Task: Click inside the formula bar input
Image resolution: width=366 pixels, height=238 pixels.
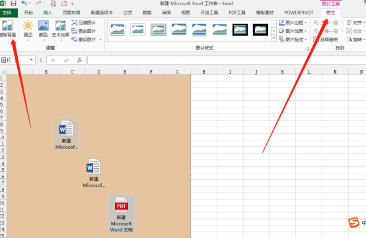Action: click(x=227, y=60)
